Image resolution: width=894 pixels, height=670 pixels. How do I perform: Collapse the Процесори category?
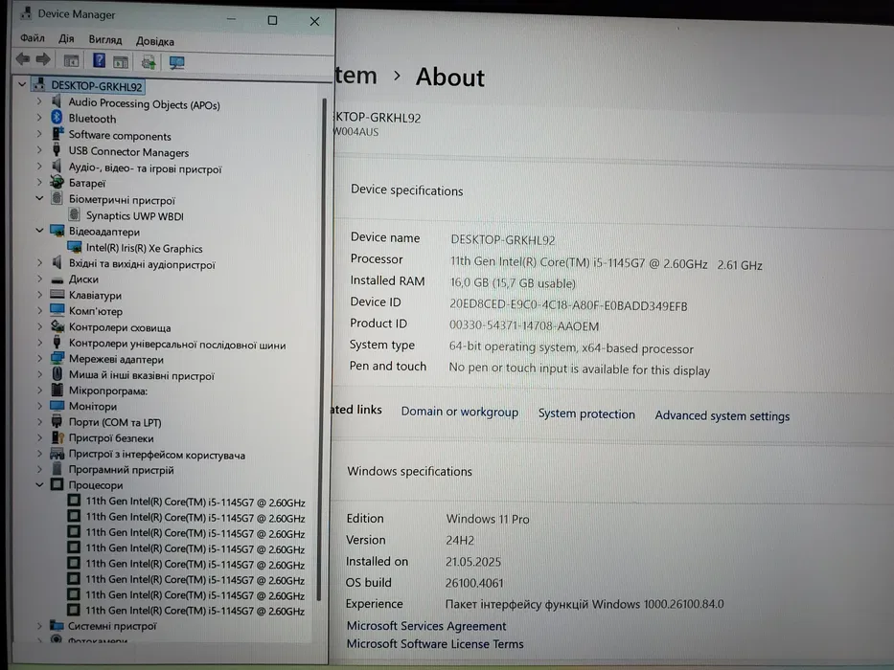[x=39, y=484]
